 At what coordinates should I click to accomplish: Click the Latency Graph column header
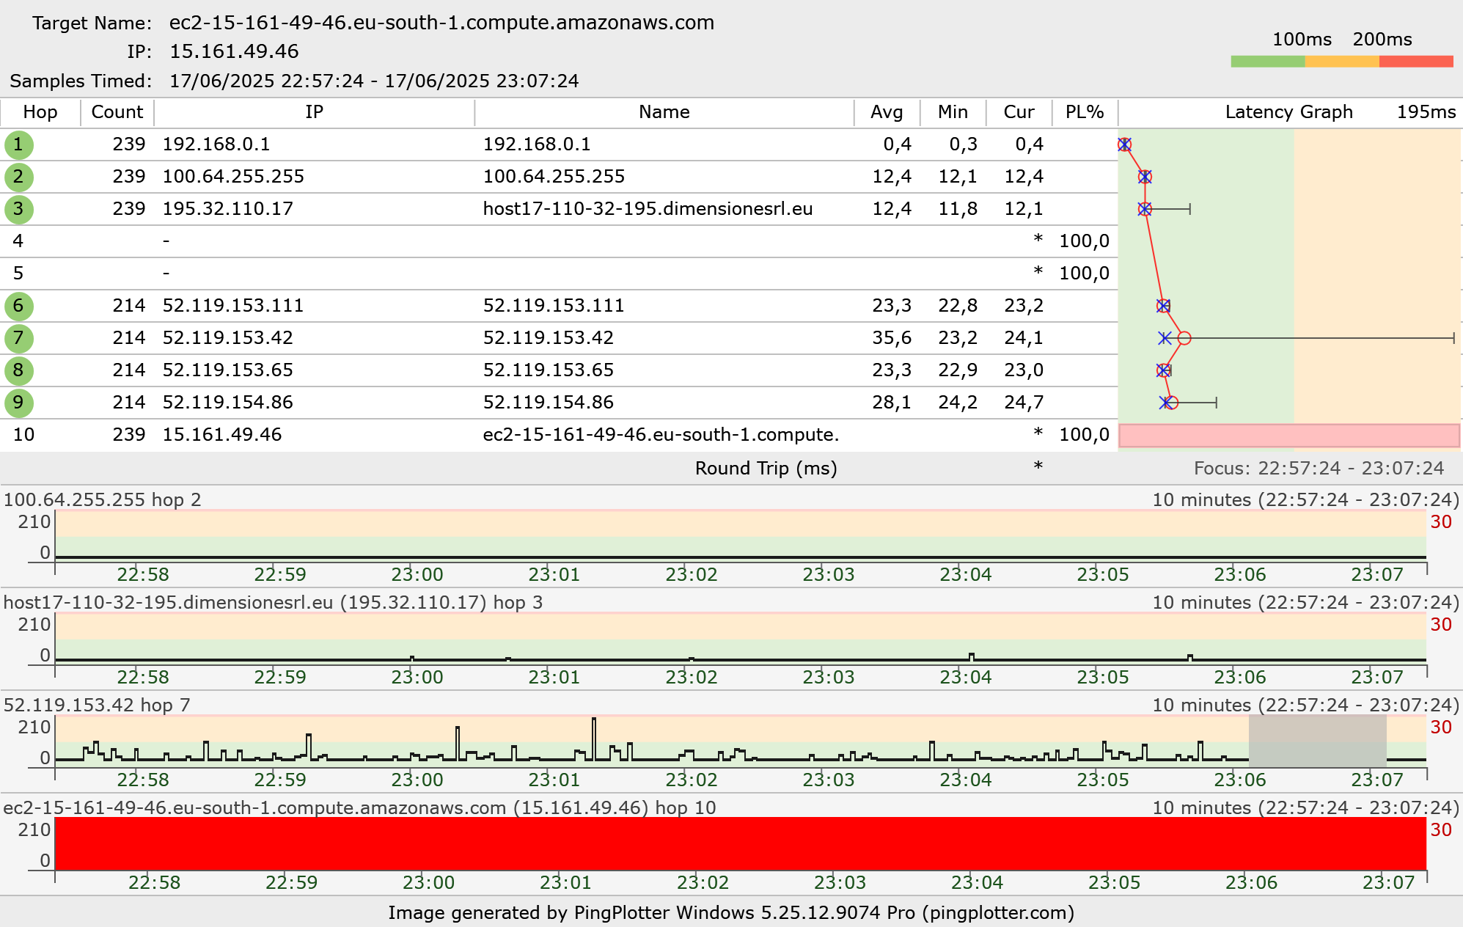pyautogui.click(x=1288, y=112)
